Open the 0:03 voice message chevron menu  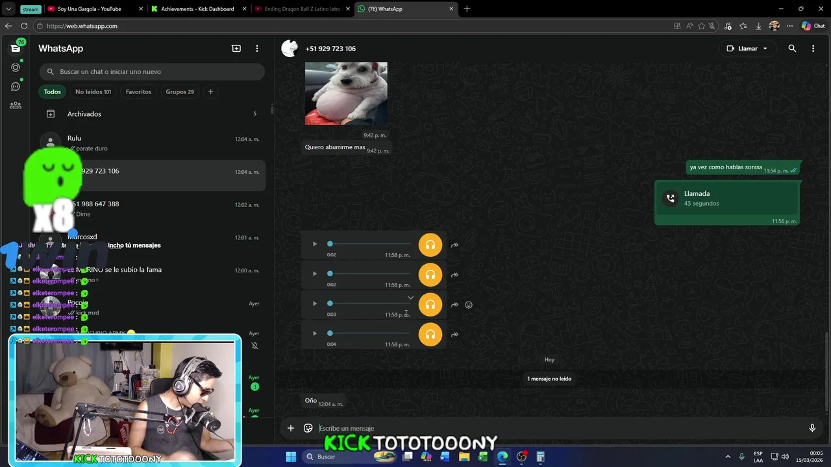coord(410,298)
